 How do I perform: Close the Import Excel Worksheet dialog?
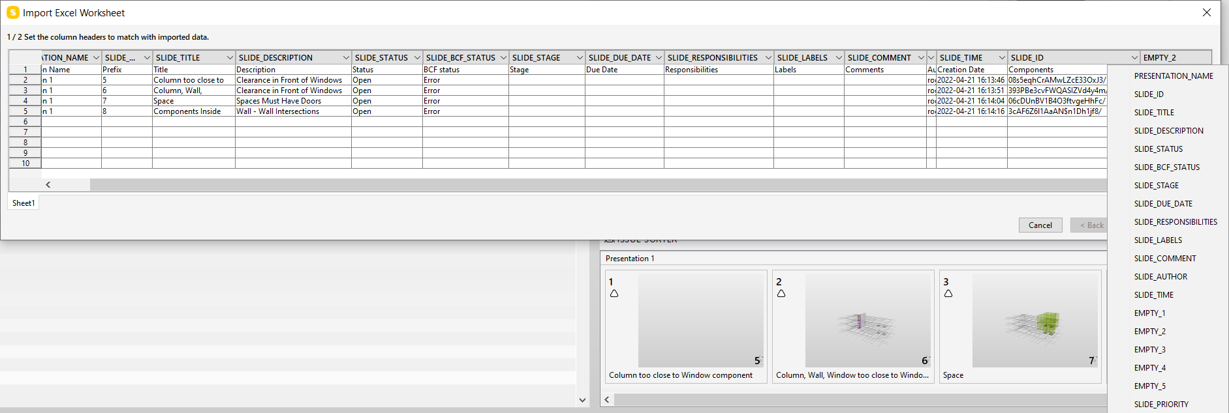[1207, 12]
